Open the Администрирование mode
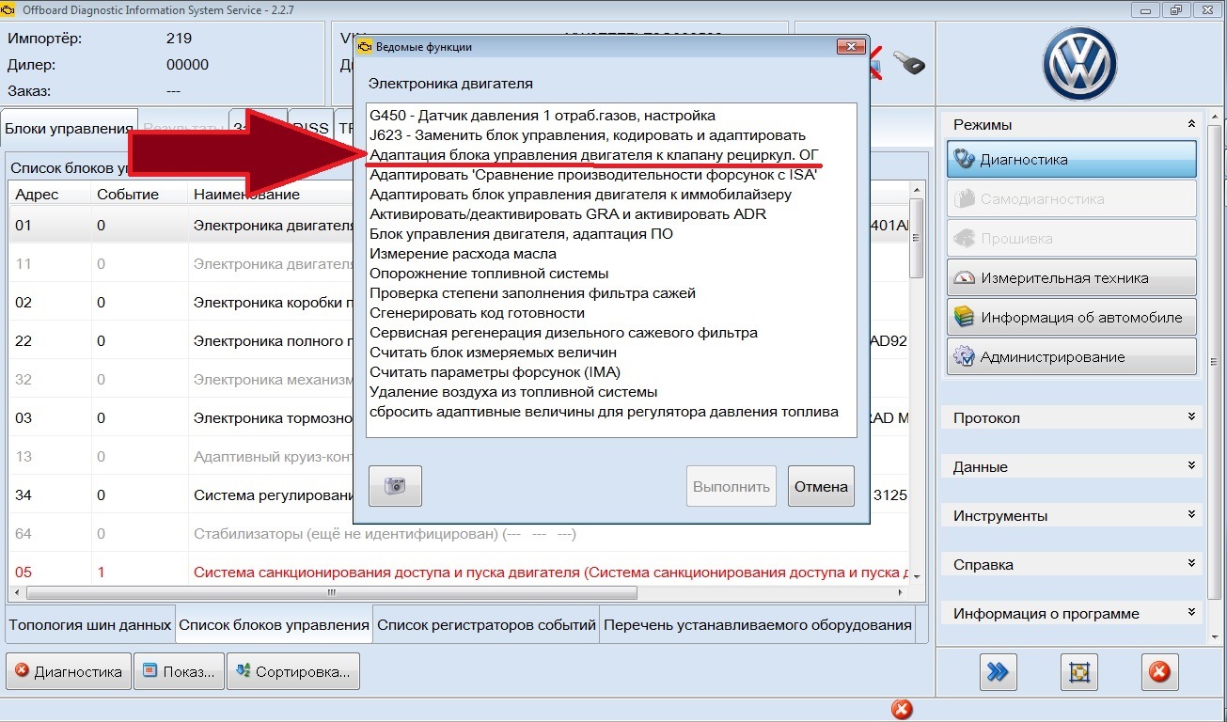 (x=1072, y=356)
